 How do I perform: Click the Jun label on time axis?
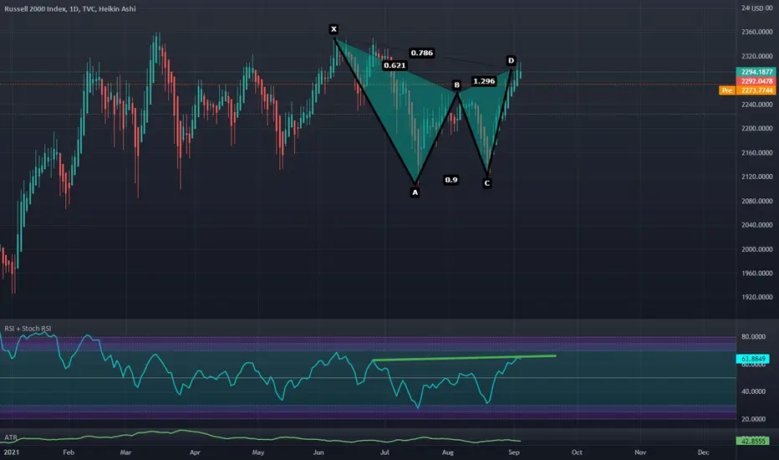click(x=318, y=452)
